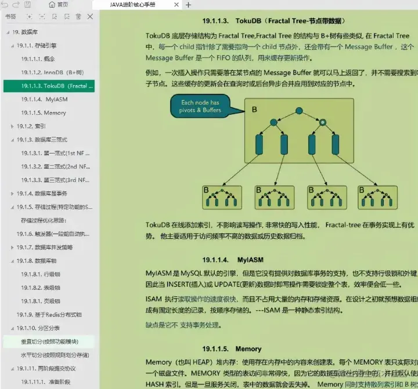Open the top-level 19. 数据库 bookmark
The height and width of the screenshot is (389, 418).
[25, 32]
